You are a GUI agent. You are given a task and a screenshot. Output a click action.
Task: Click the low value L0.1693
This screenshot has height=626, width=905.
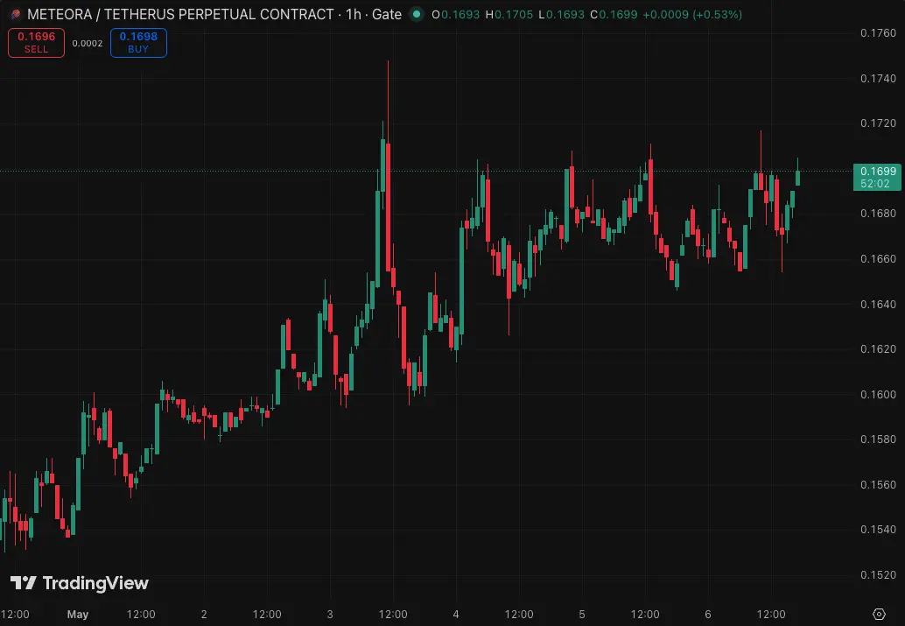coord(561,14)
